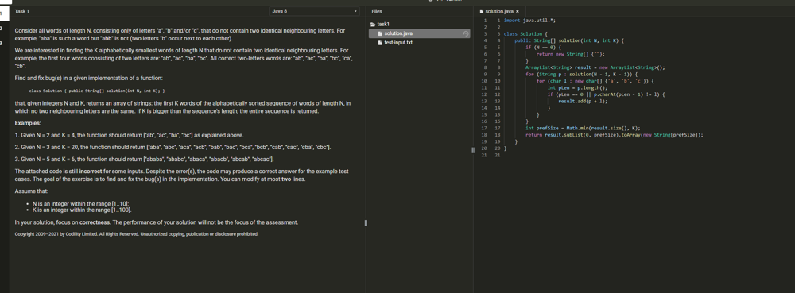Click 'public String[] solution(int N, int K)' line

(569, 40)
